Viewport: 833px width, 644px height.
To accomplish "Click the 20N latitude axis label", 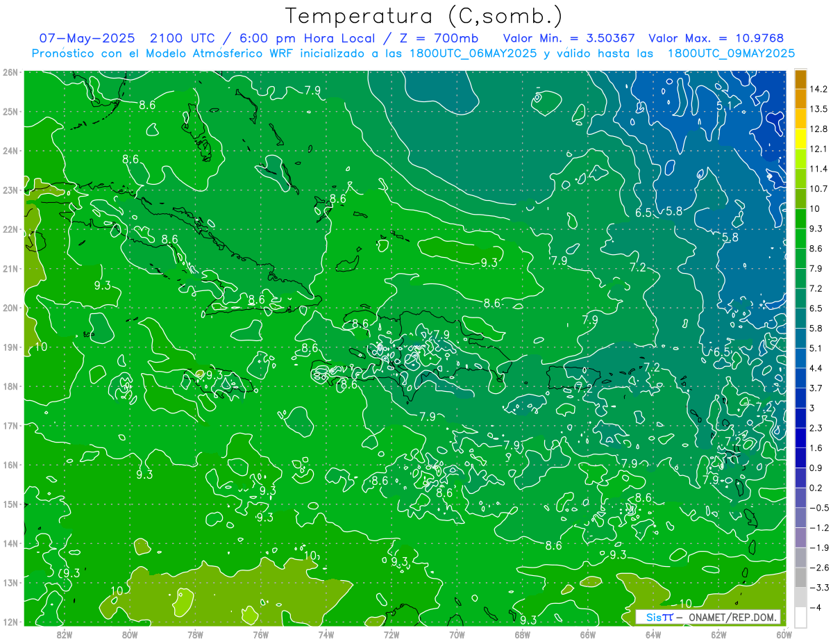I will 10,308.
